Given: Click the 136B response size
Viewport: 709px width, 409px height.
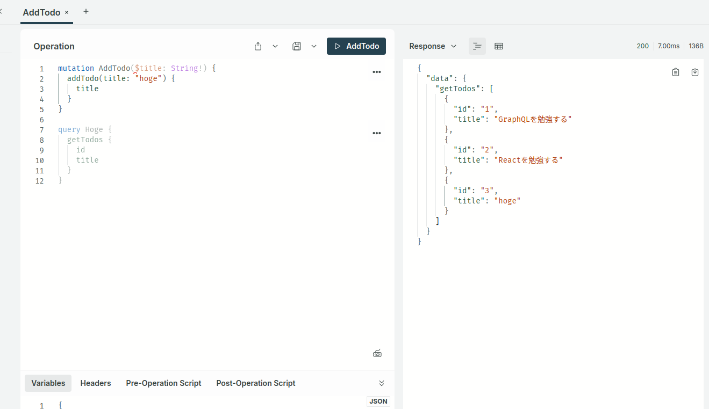Looking at the screenshot, I should point(696,46).
